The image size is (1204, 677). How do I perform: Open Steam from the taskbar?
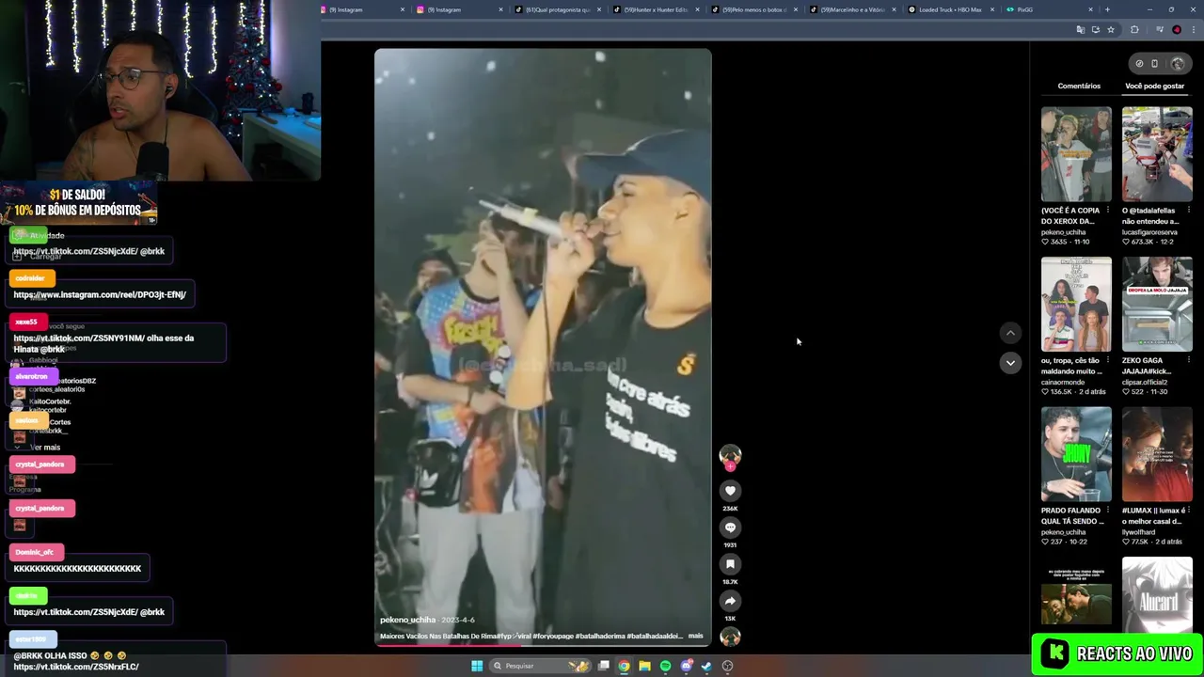[706, 666]
